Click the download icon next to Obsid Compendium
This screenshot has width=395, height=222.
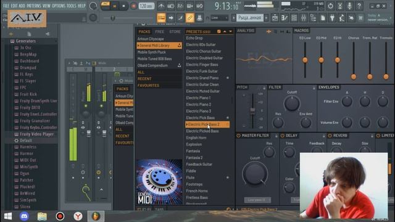179,65
